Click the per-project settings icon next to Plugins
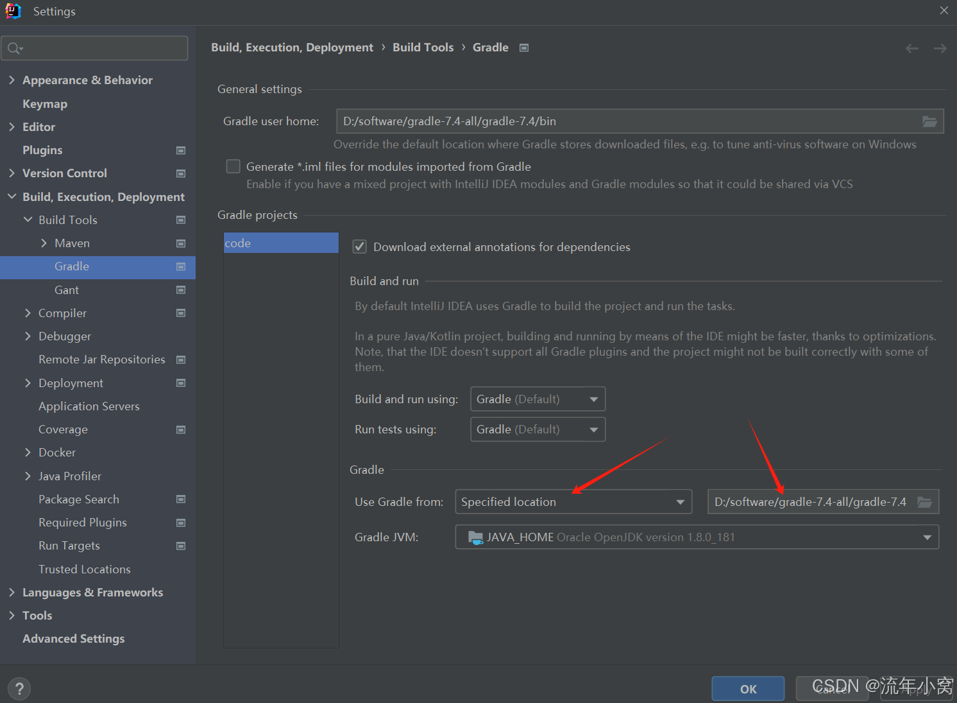The width and height of the screenshot is (957, 703). [180, 150]
